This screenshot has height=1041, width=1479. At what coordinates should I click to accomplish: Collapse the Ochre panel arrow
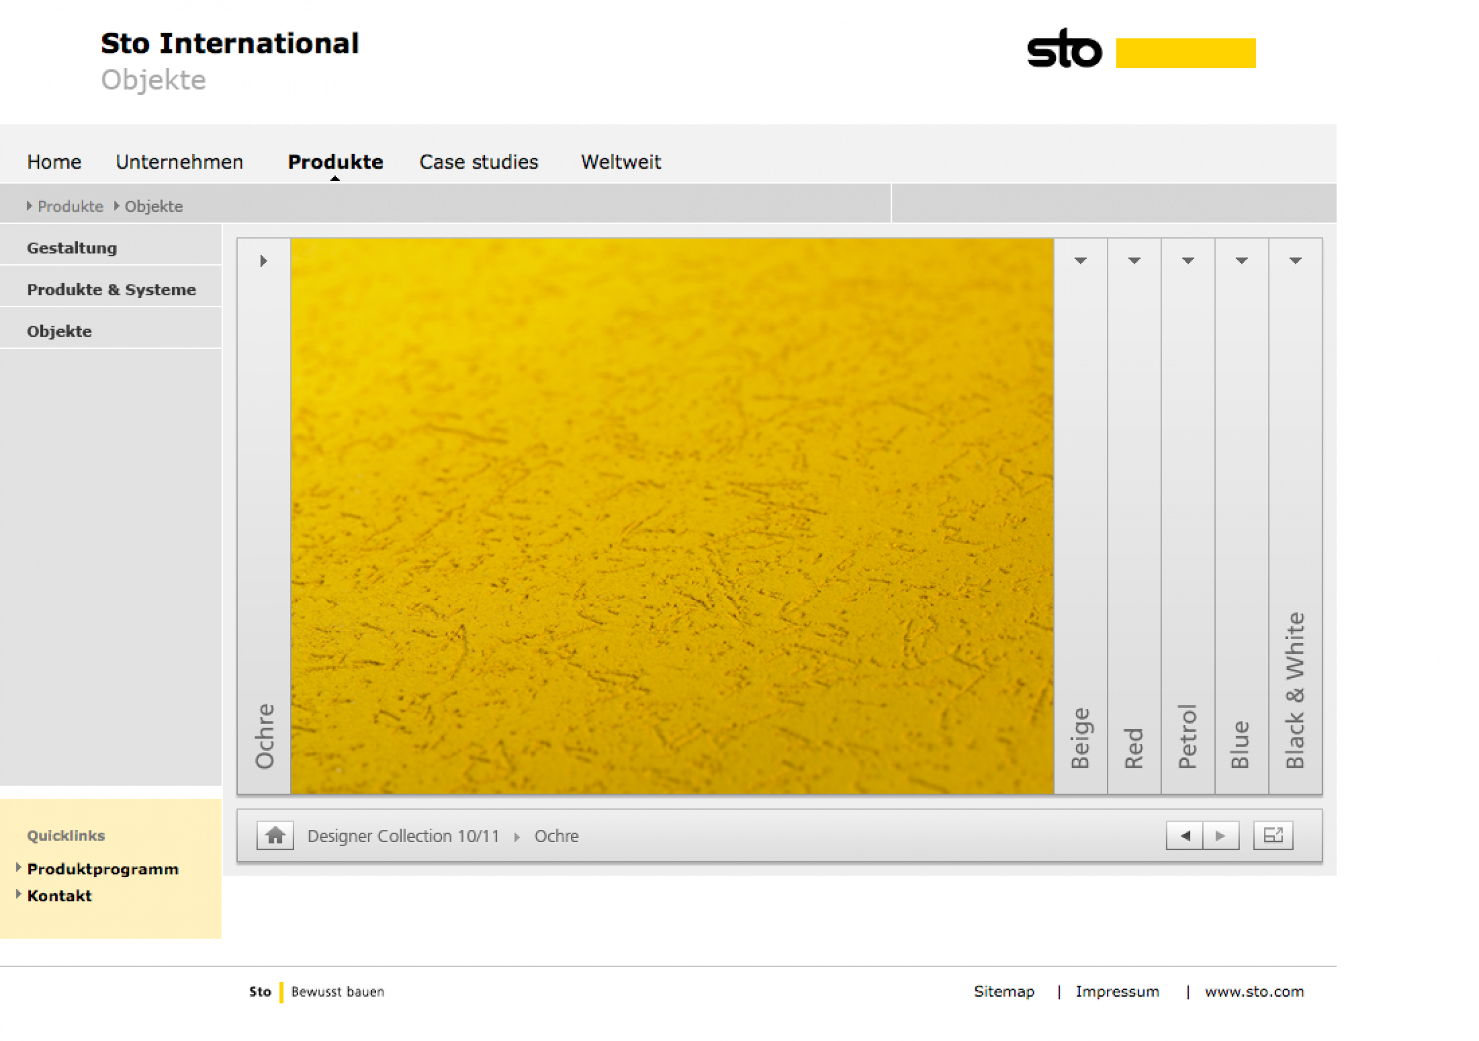[263, 261]
